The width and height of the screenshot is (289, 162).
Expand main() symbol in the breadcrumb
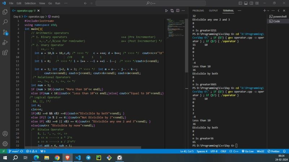point(54,17)
